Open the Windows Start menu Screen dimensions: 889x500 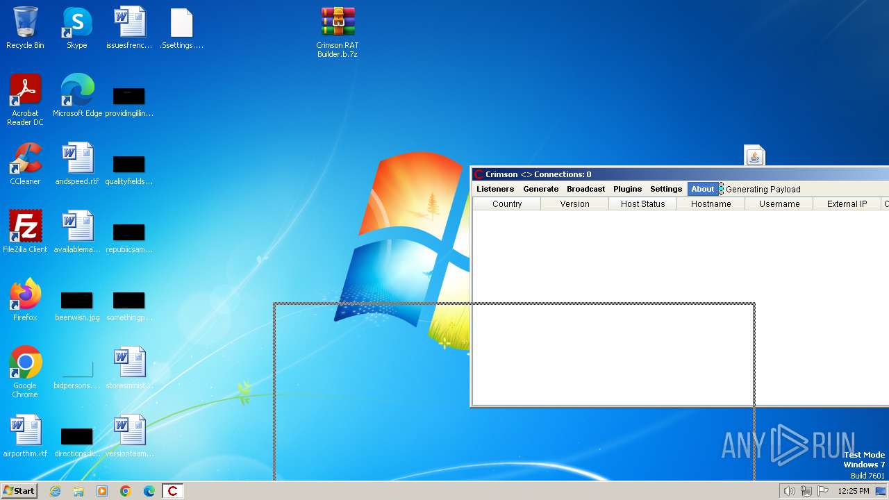pos(19,491)
